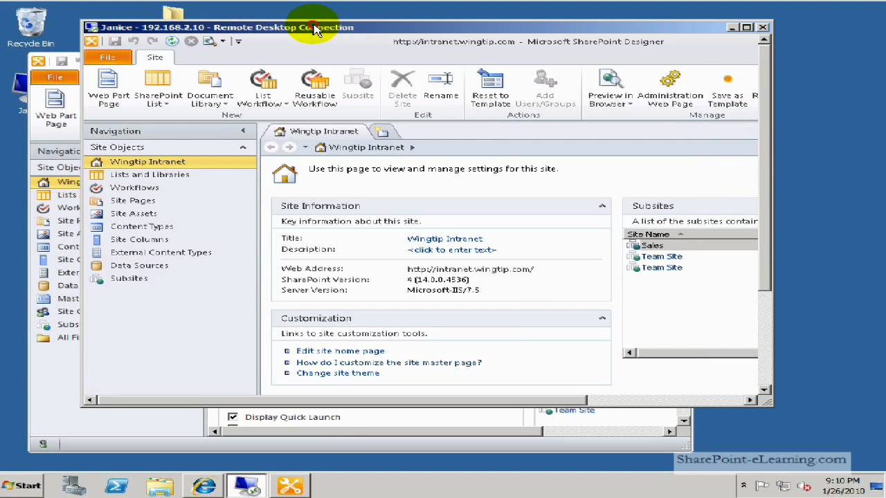
Task: Click the Site Name column header
Action: (x=648, y=234)
